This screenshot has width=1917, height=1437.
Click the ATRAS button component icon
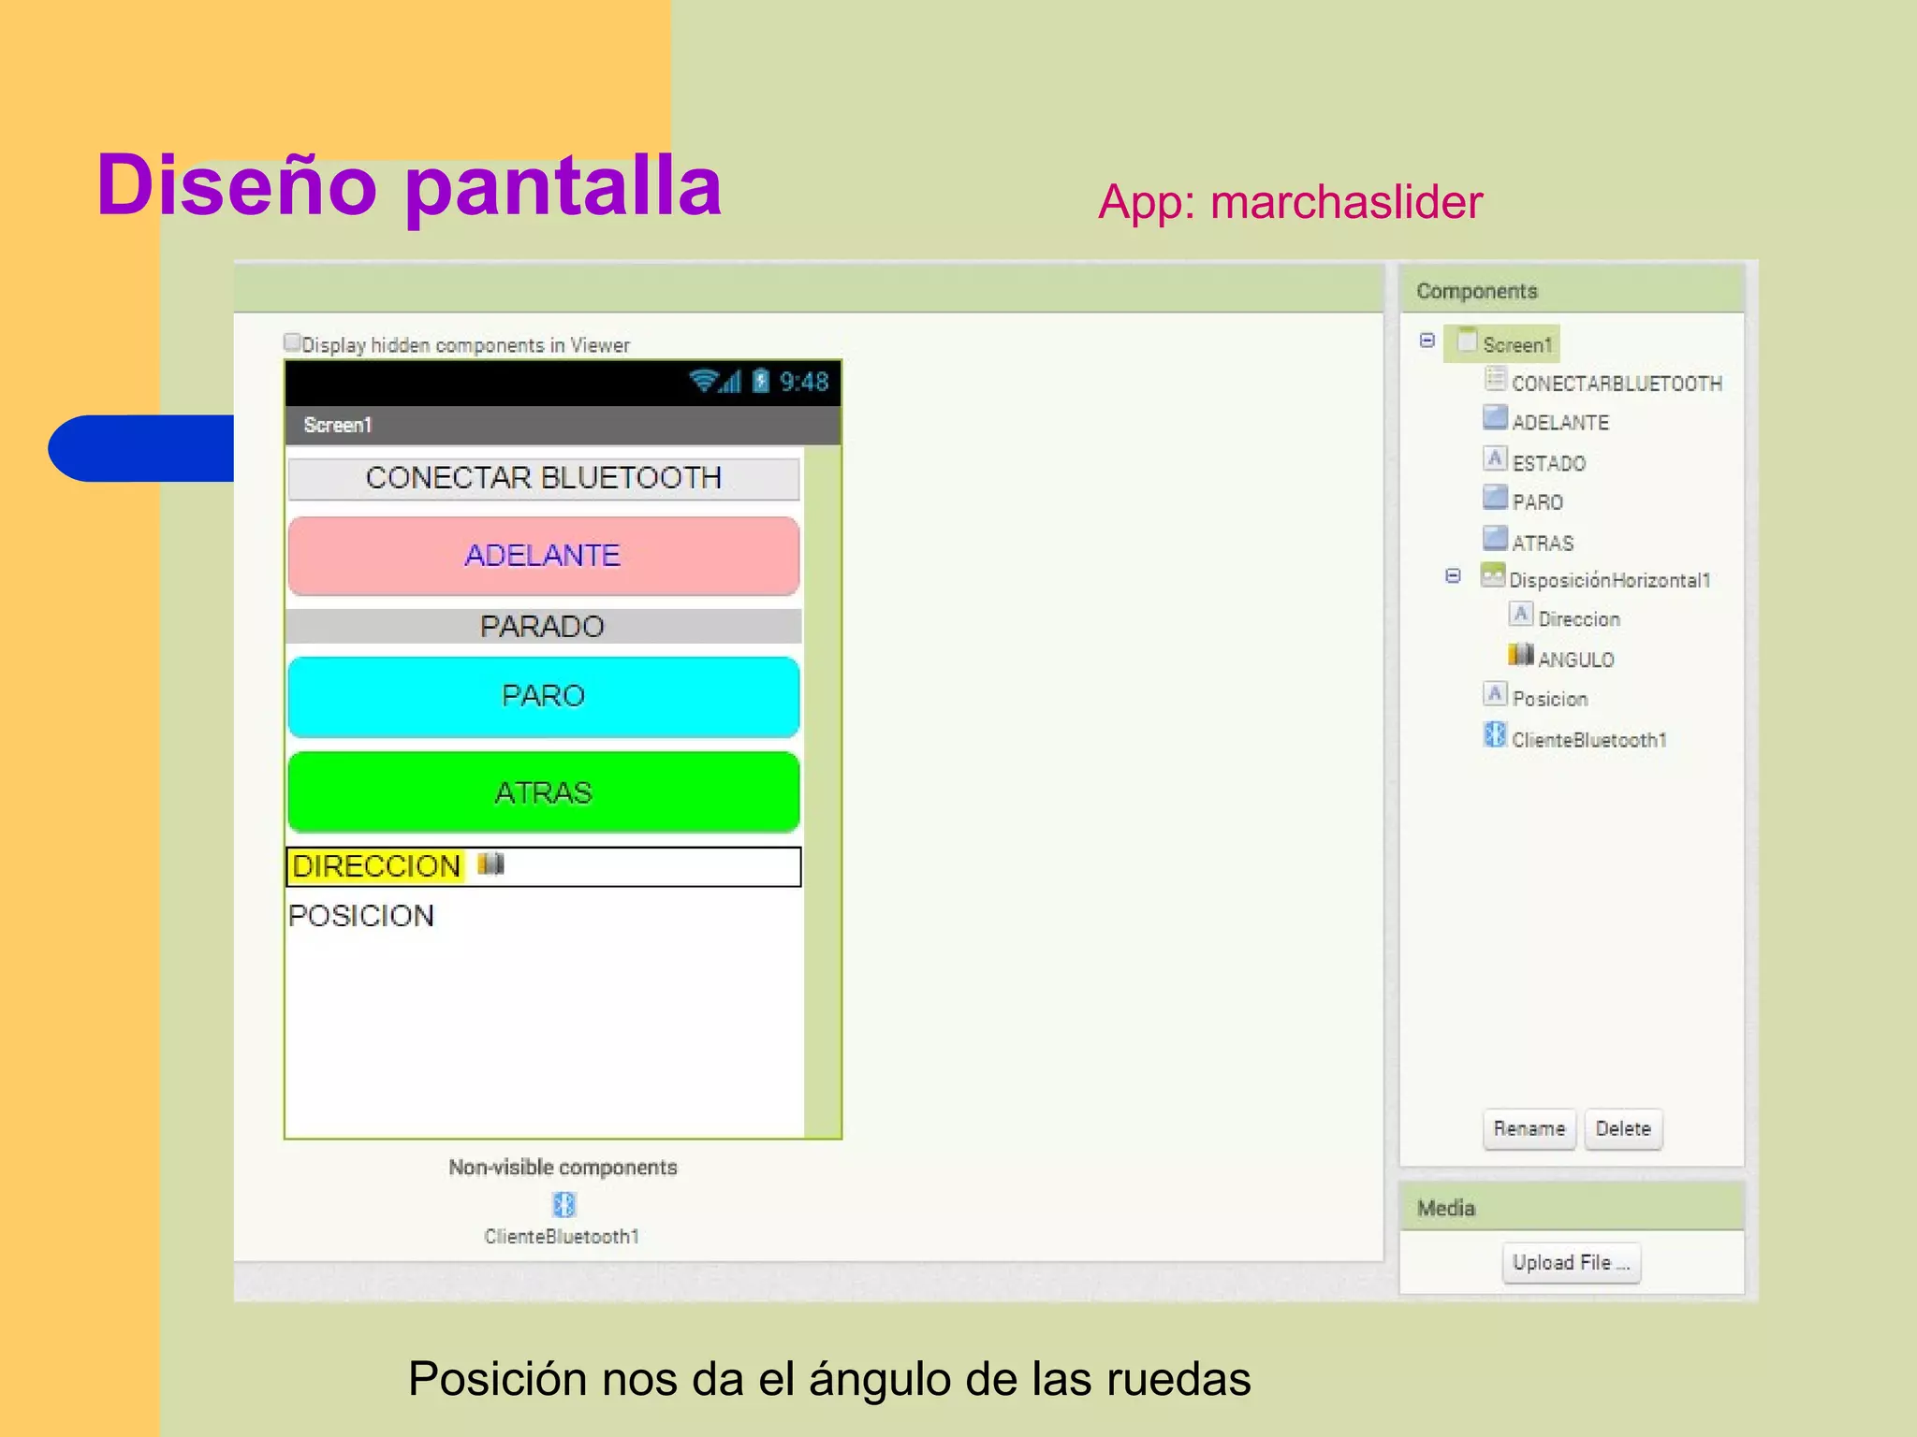1496,538
